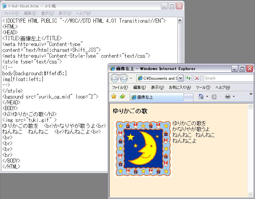The width and height of the screenshot is (255, 199).
Task: Click the IE logo in the title bar
Action: point(112,68)
